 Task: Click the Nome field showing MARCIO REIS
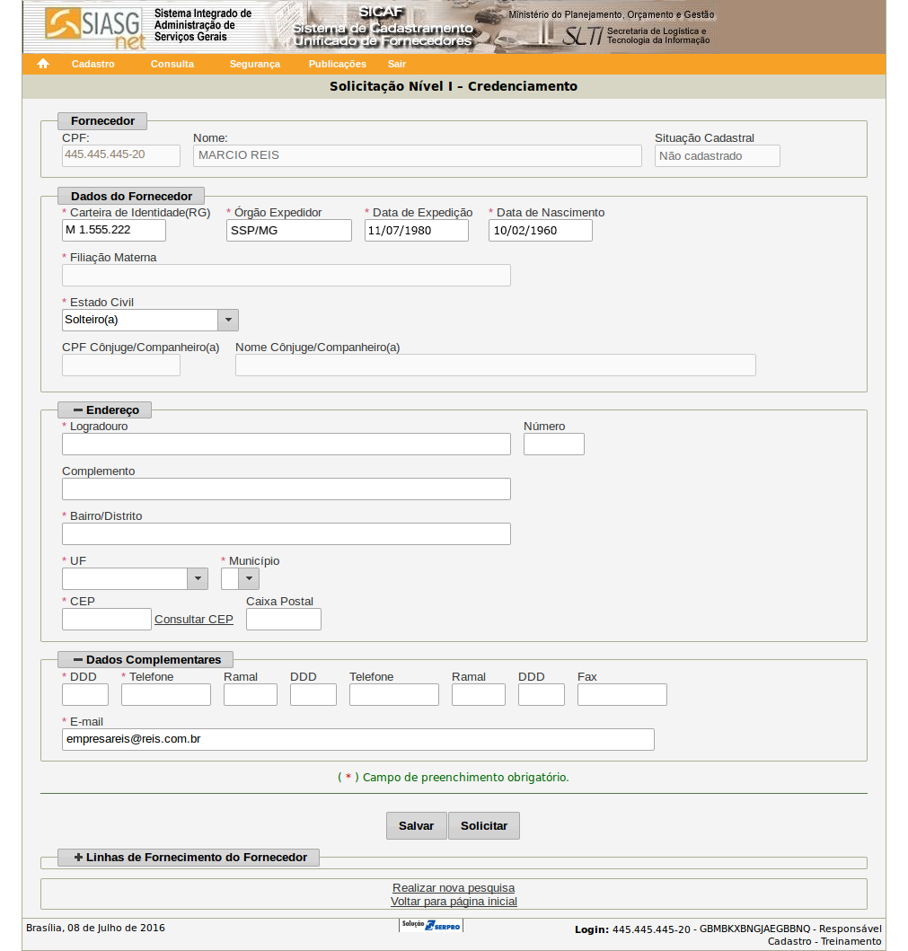tap(418, 155)
